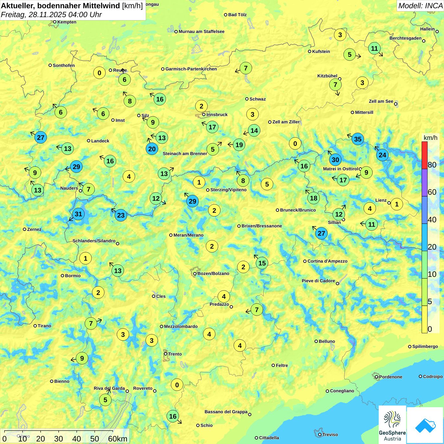Click the 'Aktueller, bodennaher Mittelwind' title

tap(61, 5)
